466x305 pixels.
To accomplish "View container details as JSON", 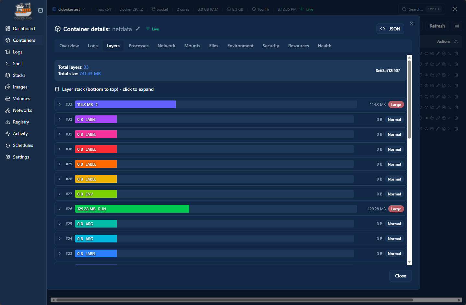I will [390, 29].
